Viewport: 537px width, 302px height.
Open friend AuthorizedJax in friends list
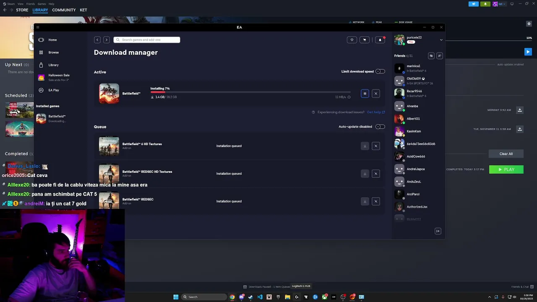418,207
